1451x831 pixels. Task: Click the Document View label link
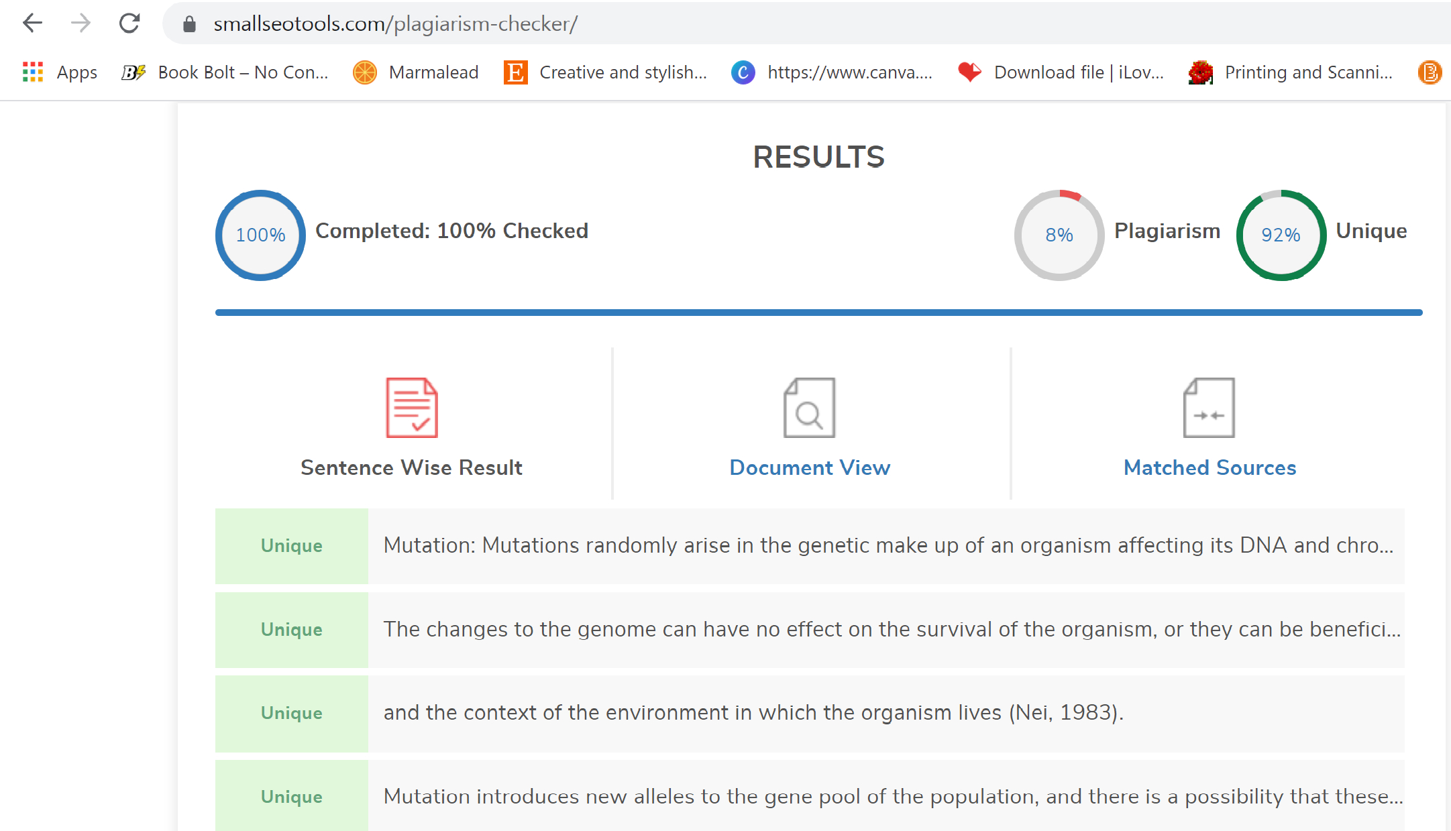pyautogui.click(x=808, y=466)
